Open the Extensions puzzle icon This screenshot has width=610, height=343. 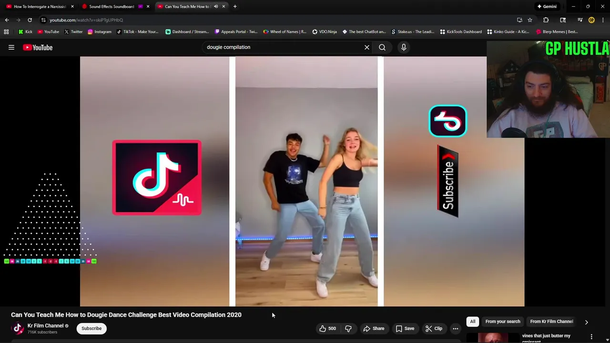[546, 20]
